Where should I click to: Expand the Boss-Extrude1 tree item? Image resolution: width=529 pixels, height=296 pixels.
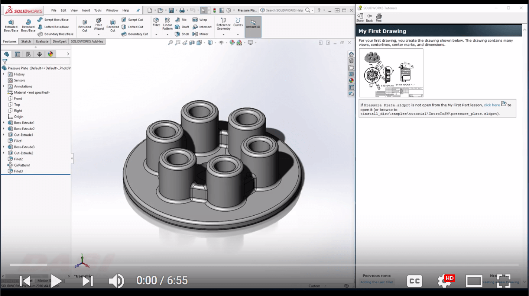(x=4, y=123)
